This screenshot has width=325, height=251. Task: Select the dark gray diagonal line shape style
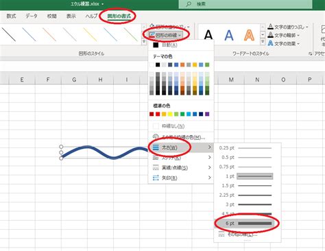tap(9, 34)
